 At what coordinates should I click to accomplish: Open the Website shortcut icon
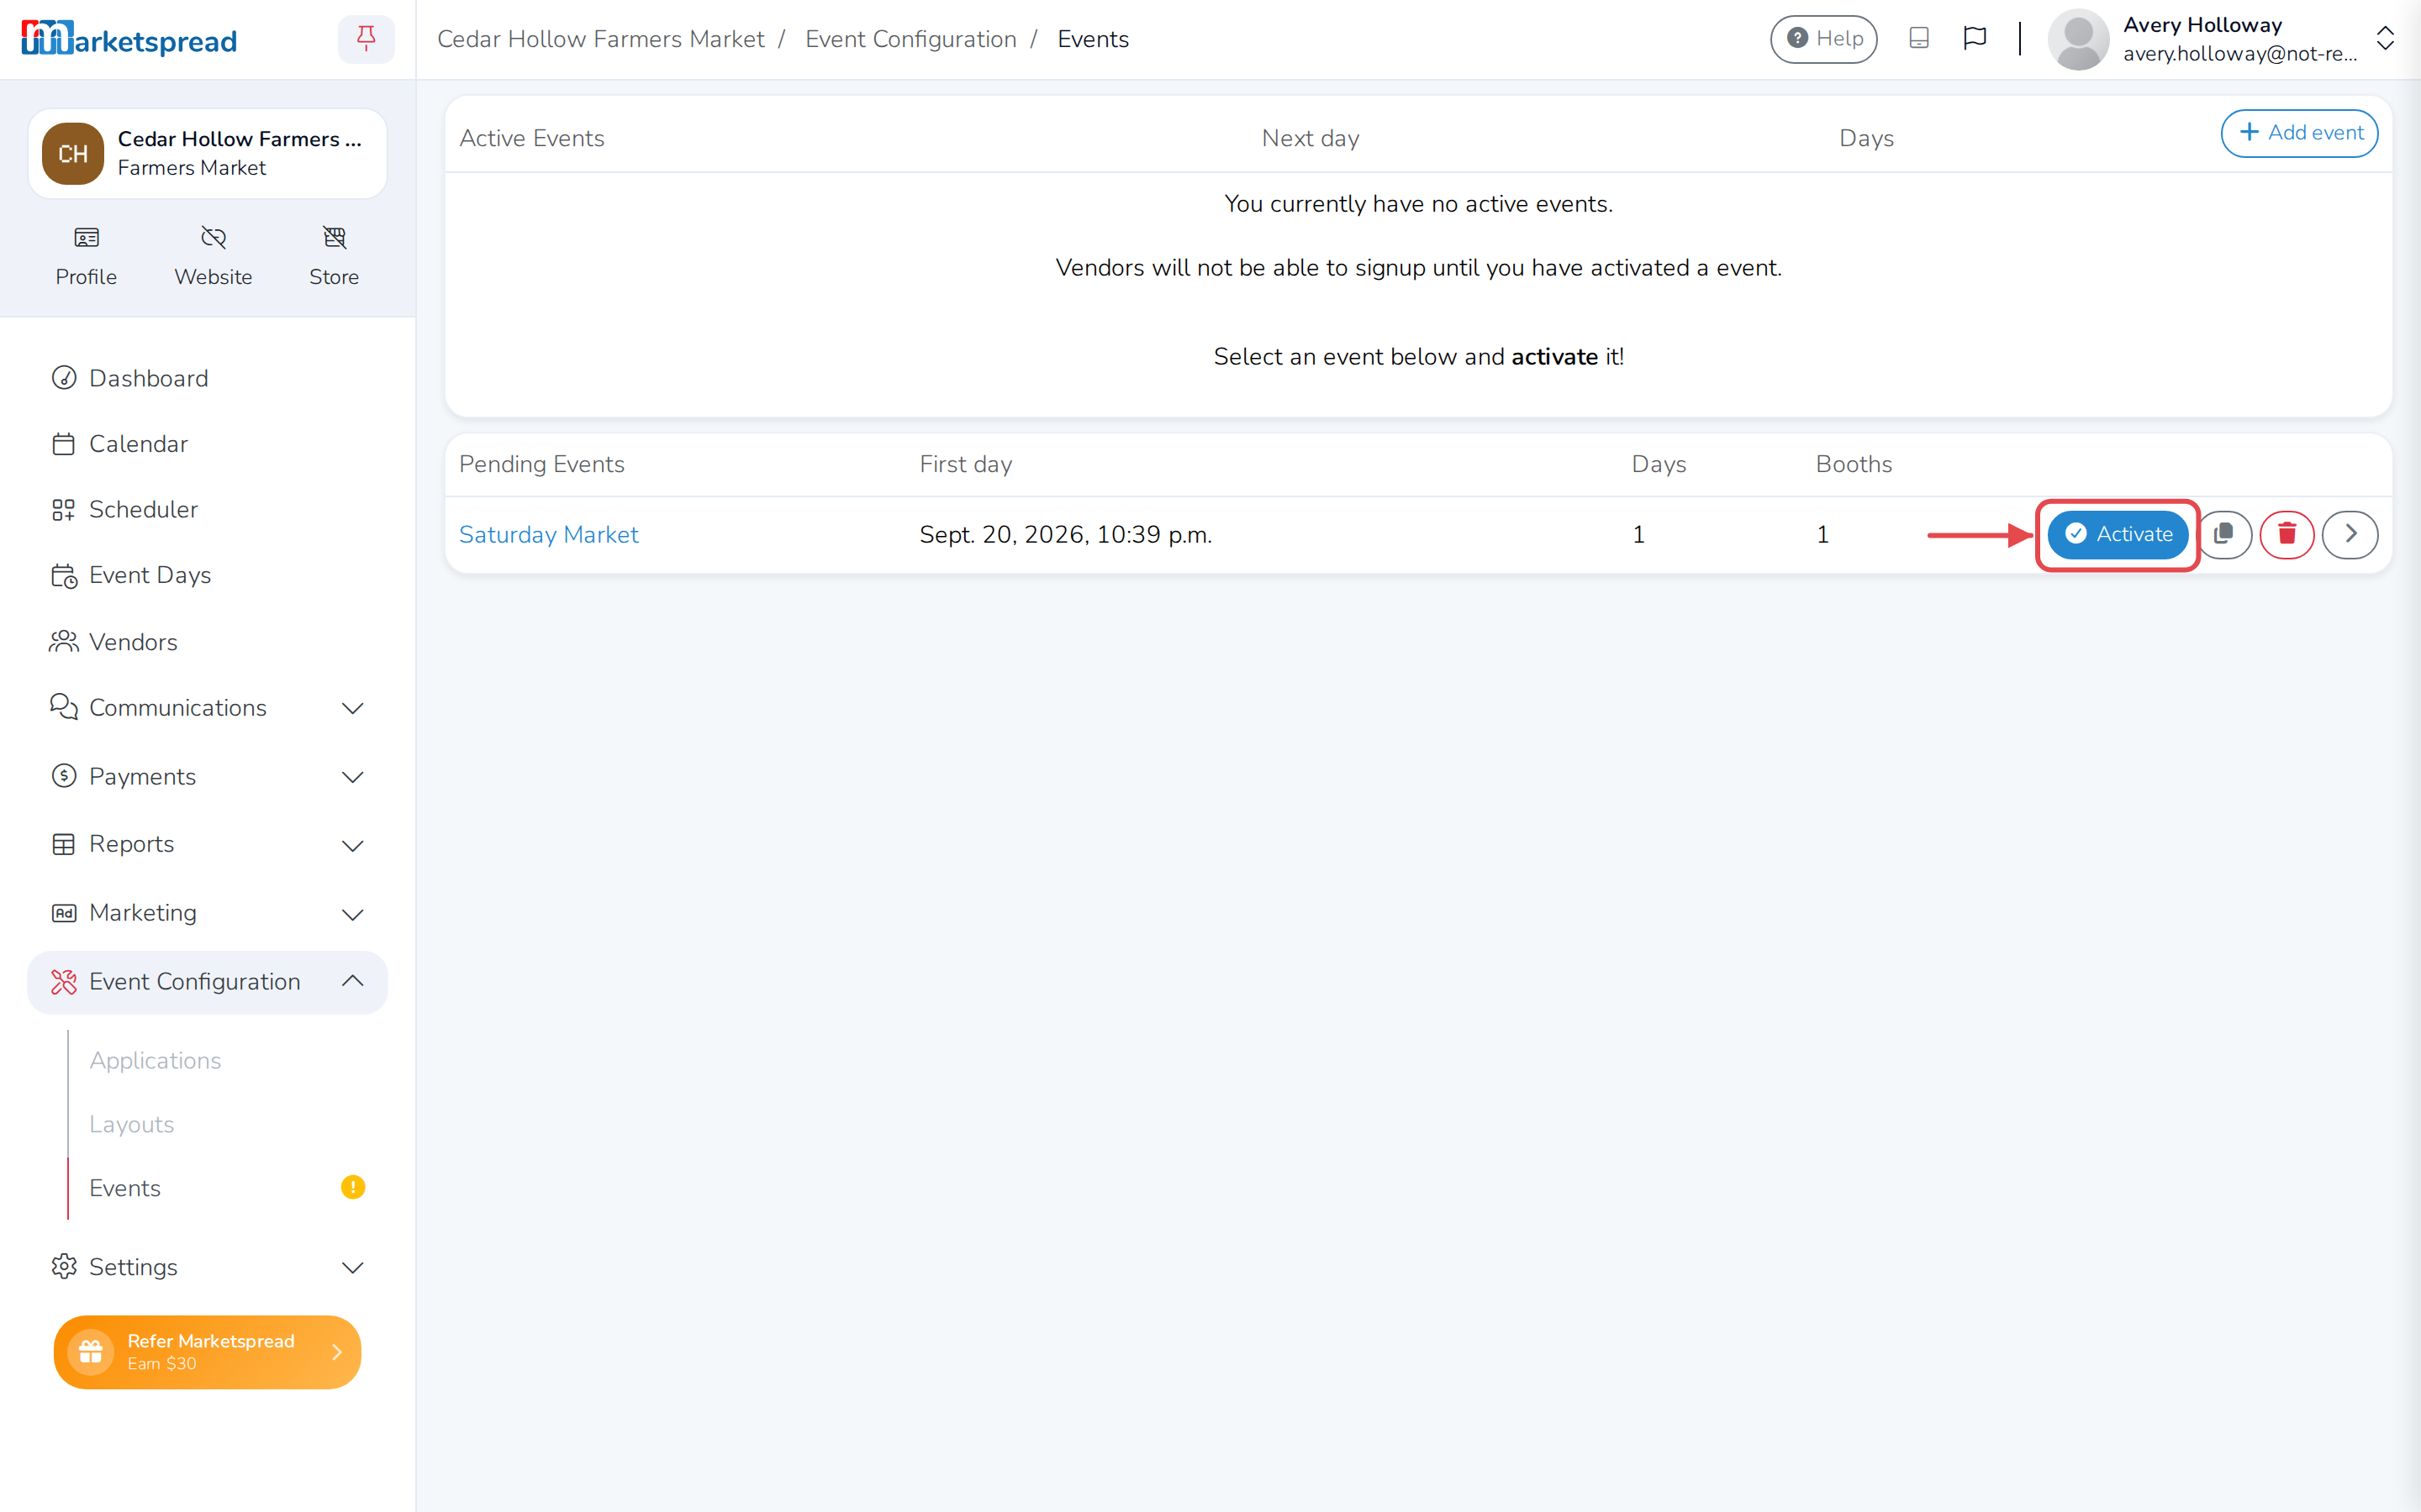click(213, 256)
